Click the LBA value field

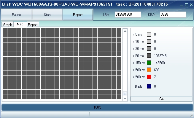(128, 14)
